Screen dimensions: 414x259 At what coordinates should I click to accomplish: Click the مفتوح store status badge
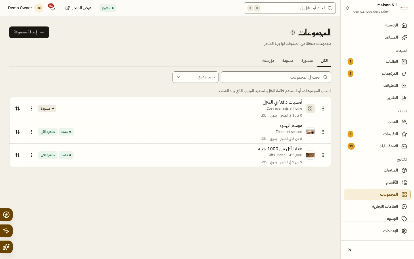pos(108,8)
